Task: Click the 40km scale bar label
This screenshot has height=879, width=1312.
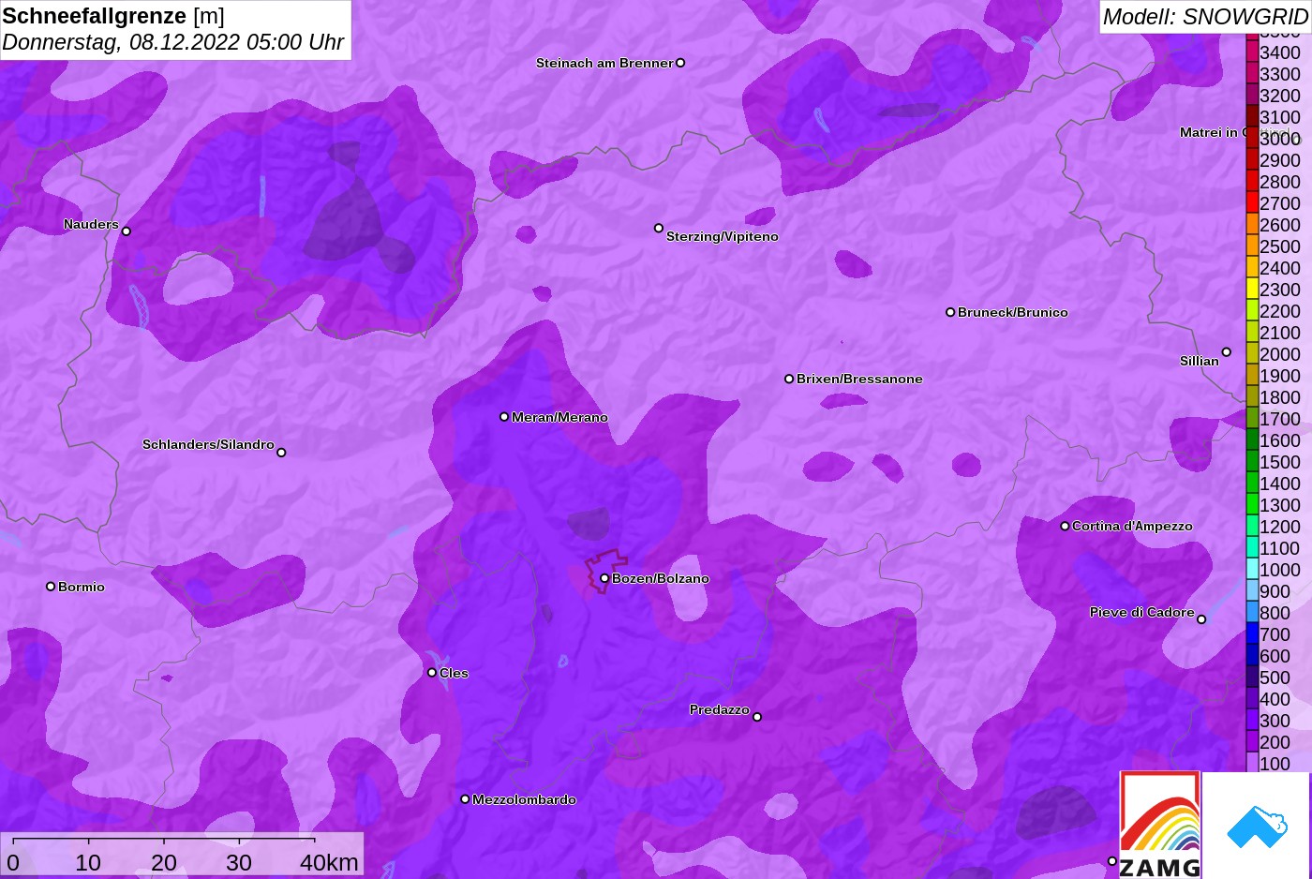Action: point(329,862)
